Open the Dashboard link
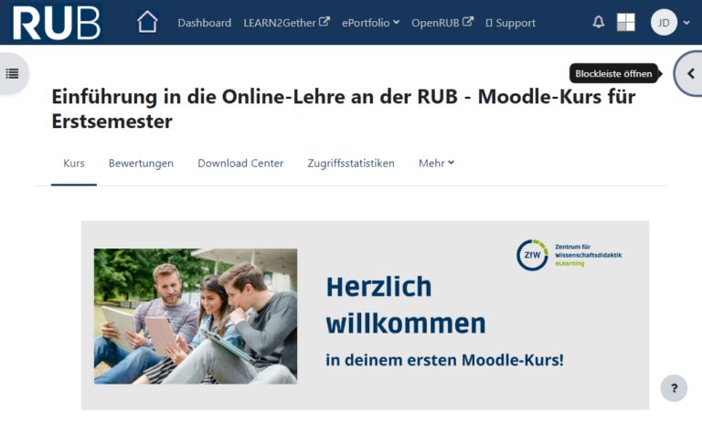This screenshot has width=702, height=423. 205,23
